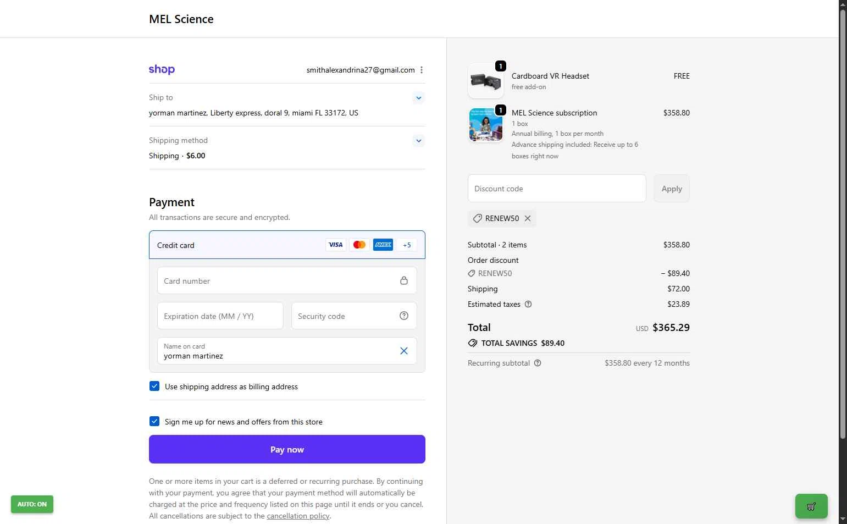Click the MEL Science store title
Image resolution: width=847 pixels, height=524 pixels.
click(181, 19)
